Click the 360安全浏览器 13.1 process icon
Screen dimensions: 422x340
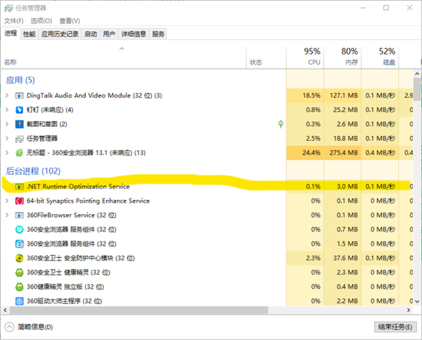pyautogui.click(x=19, y=153)
